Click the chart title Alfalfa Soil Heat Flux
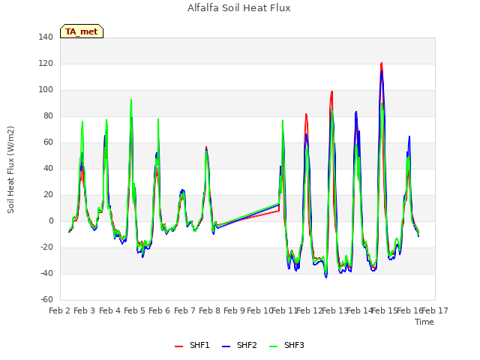 click(x=239, y=8)
